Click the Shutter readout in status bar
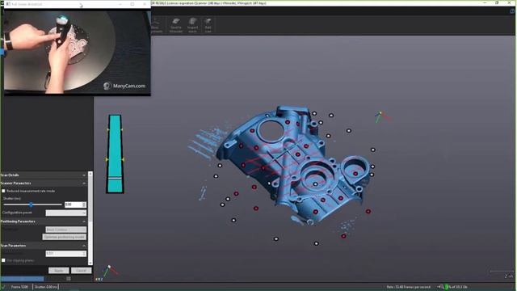 click(45, 287)
